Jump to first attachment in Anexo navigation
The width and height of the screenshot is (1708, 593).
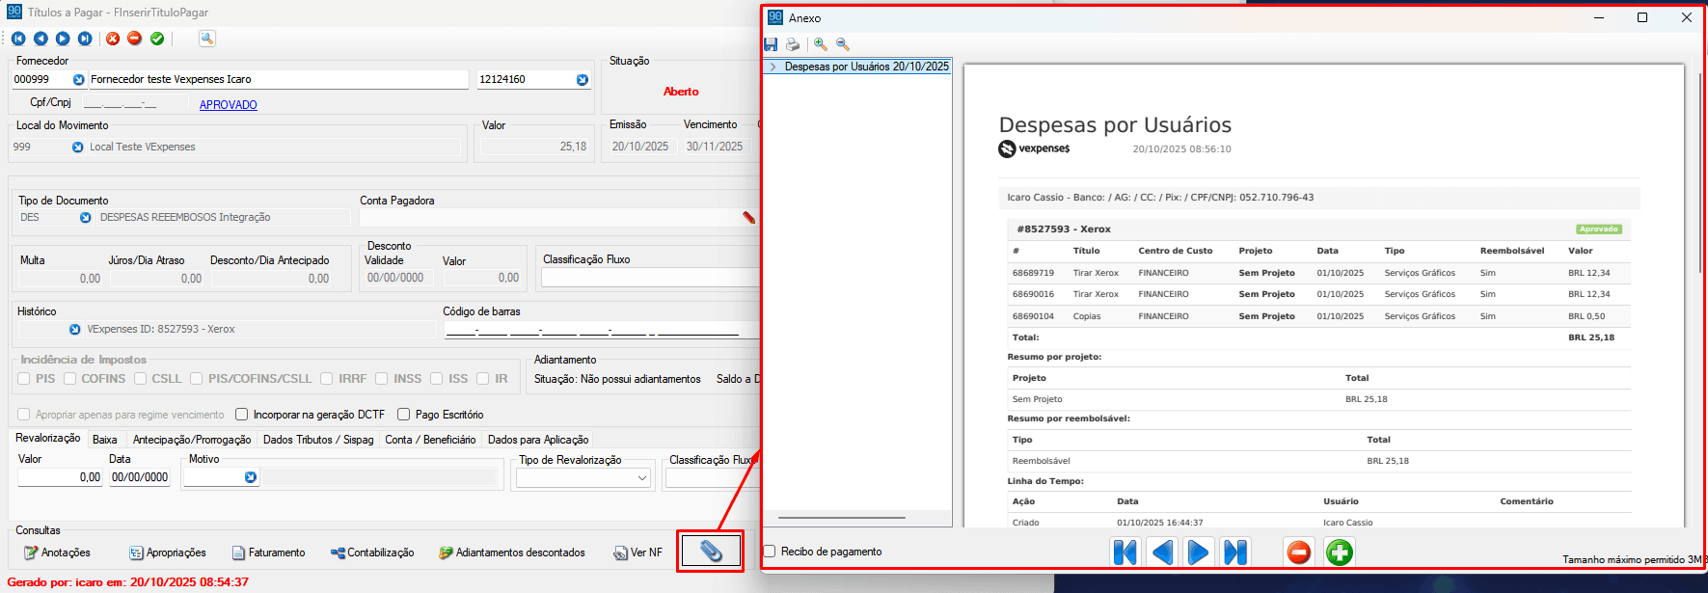click(1125, 553)
